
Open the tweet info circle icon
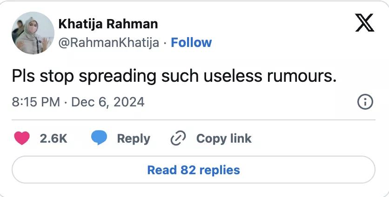(365, 102)
